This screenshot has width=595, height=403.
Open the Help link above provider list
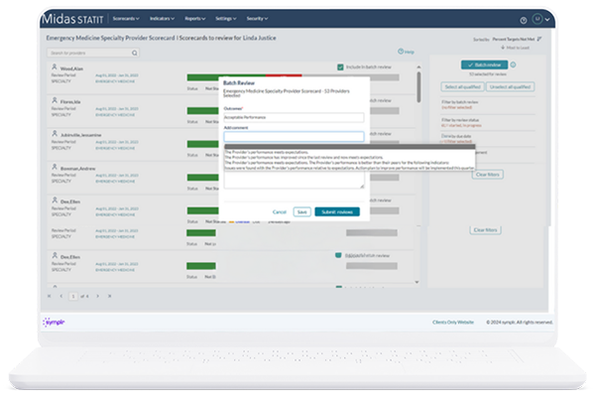point(406,52)
